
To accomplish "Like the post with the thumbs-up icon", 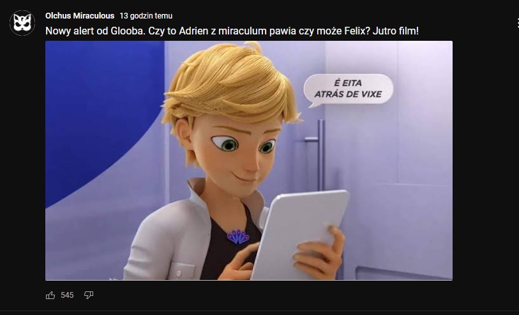I will click(50, 295).
